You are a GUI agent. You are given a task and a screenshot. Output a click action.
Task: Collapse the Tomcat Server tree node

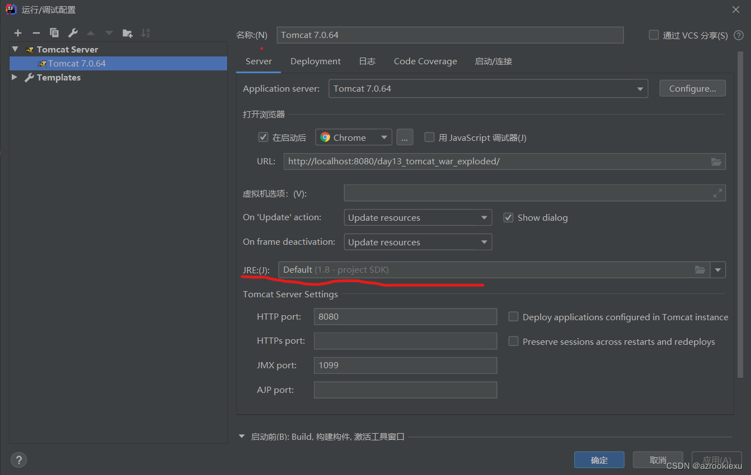click(x=15, y=50)
